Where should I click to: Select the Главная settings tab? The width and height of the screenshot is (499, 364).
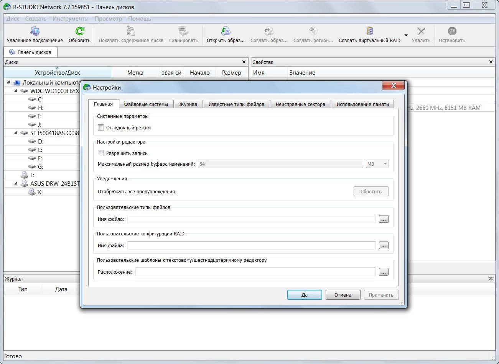(x=103, y=104)
